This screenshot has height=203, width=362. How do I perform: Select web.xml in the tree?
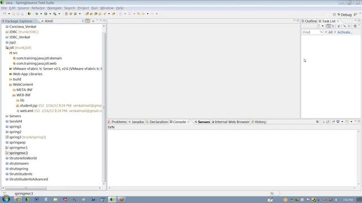tap(27, 111)
